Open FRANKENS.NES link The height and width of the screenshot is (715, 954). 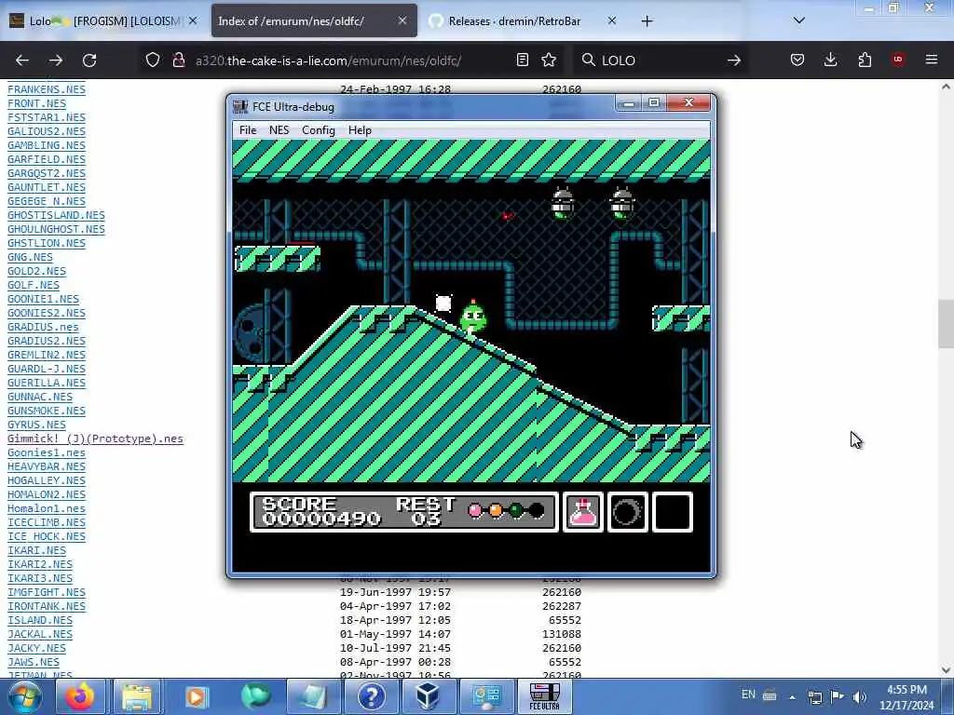[47, 89]
